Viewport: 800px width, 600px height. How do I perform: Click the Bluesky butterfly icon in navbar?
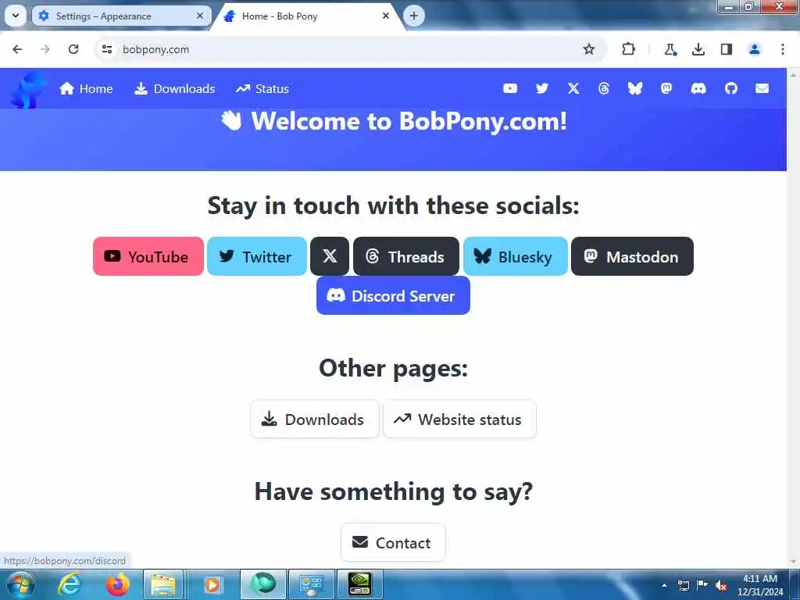click(x=634, y=89)
